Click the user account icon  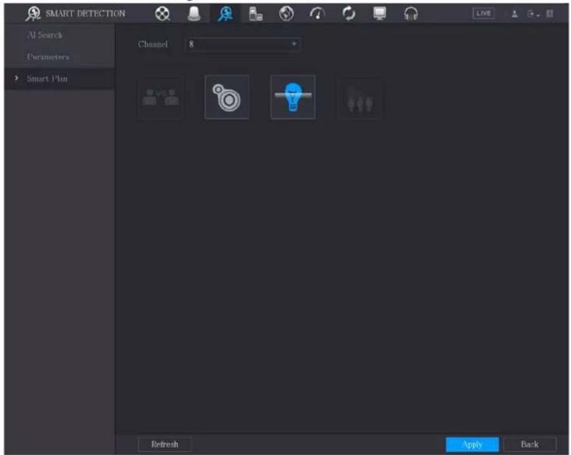coord(515,14)
